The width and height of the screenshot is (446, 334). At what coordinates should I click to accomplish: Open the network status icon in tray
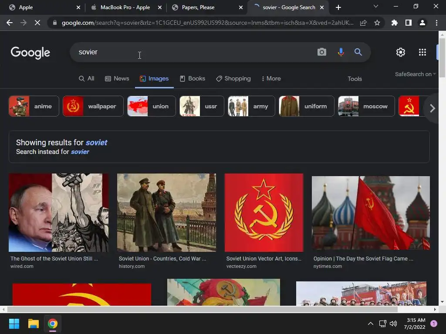pos(382,324)
